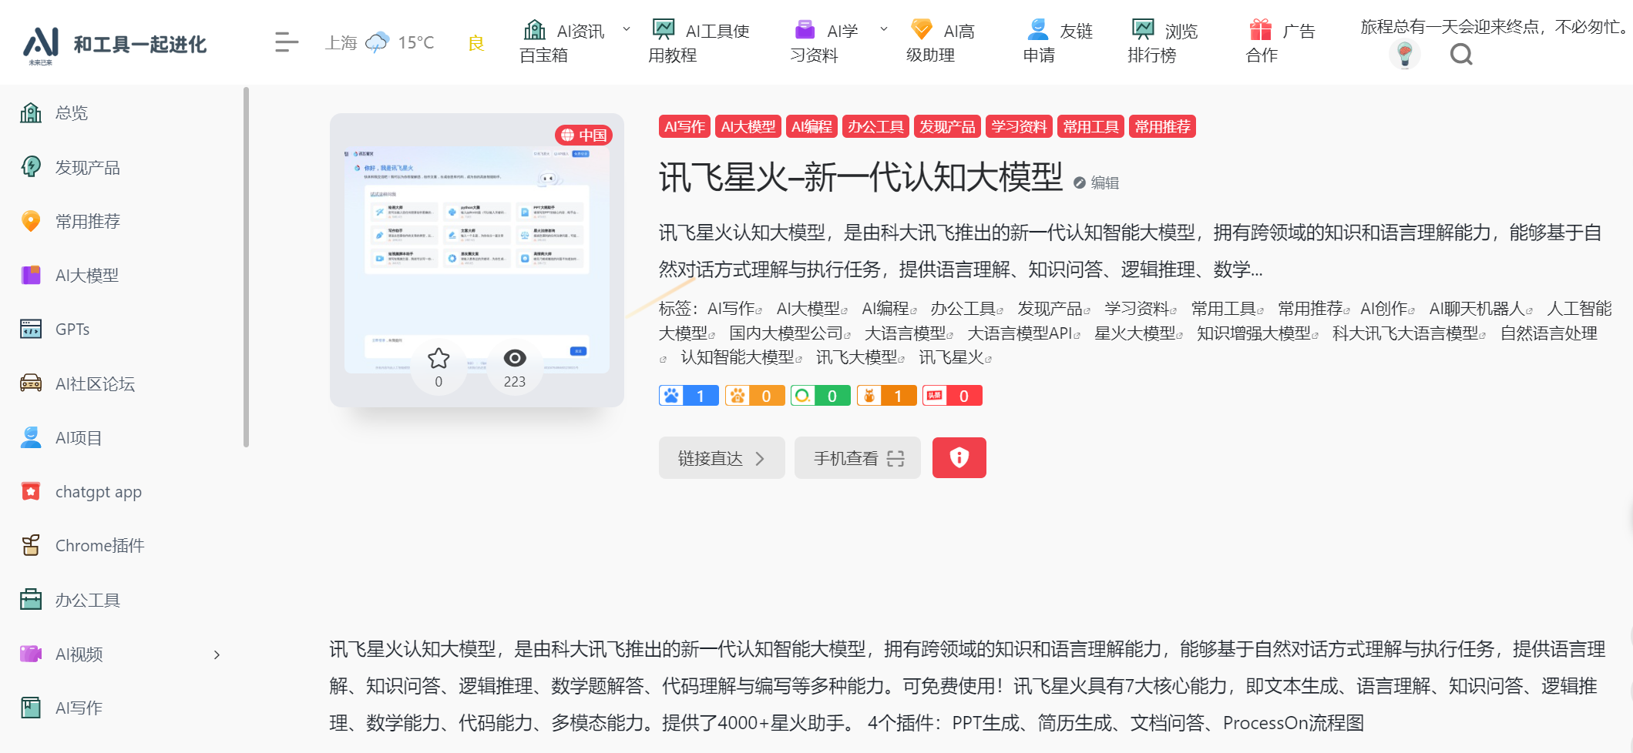Click the sidebar vertical scrollbar

pos(246,266)
